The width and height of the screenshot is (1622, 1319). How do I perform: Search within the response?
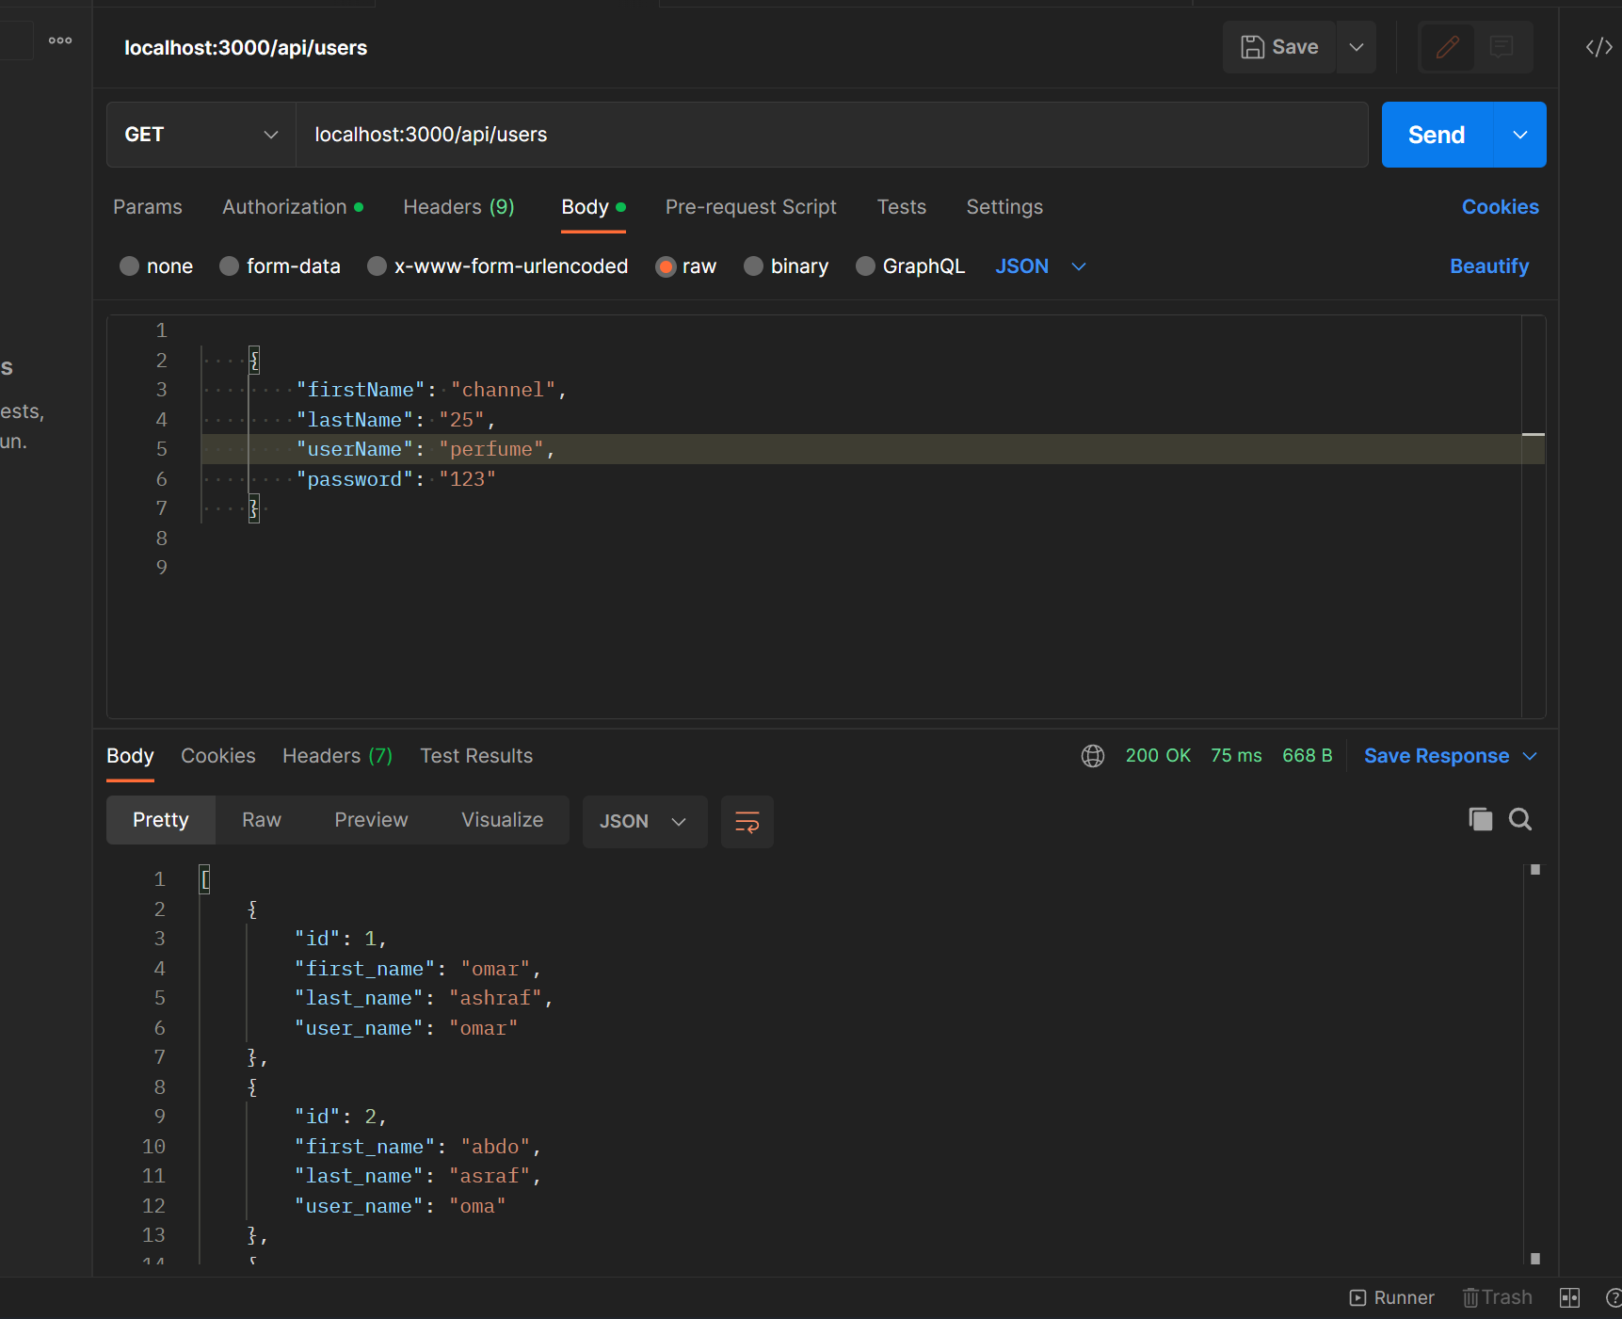point(1519,819)
